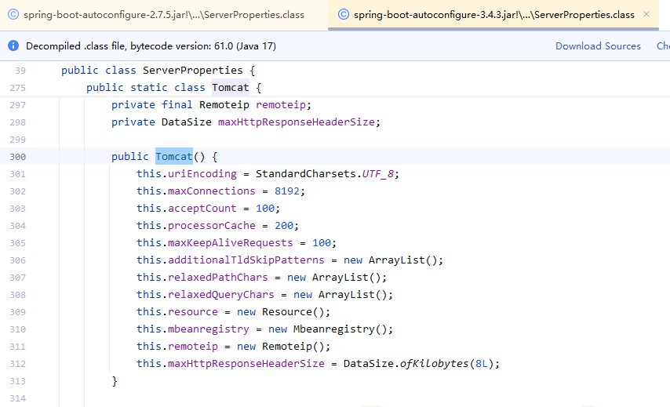Click 'Mbeanregistry()' constructor call on line 310
670x407 pixels.
(340, 329)
